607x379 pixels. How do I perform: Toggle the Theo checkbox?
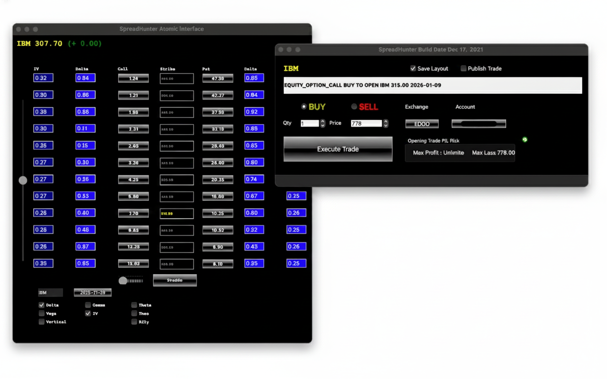(134, 313)
